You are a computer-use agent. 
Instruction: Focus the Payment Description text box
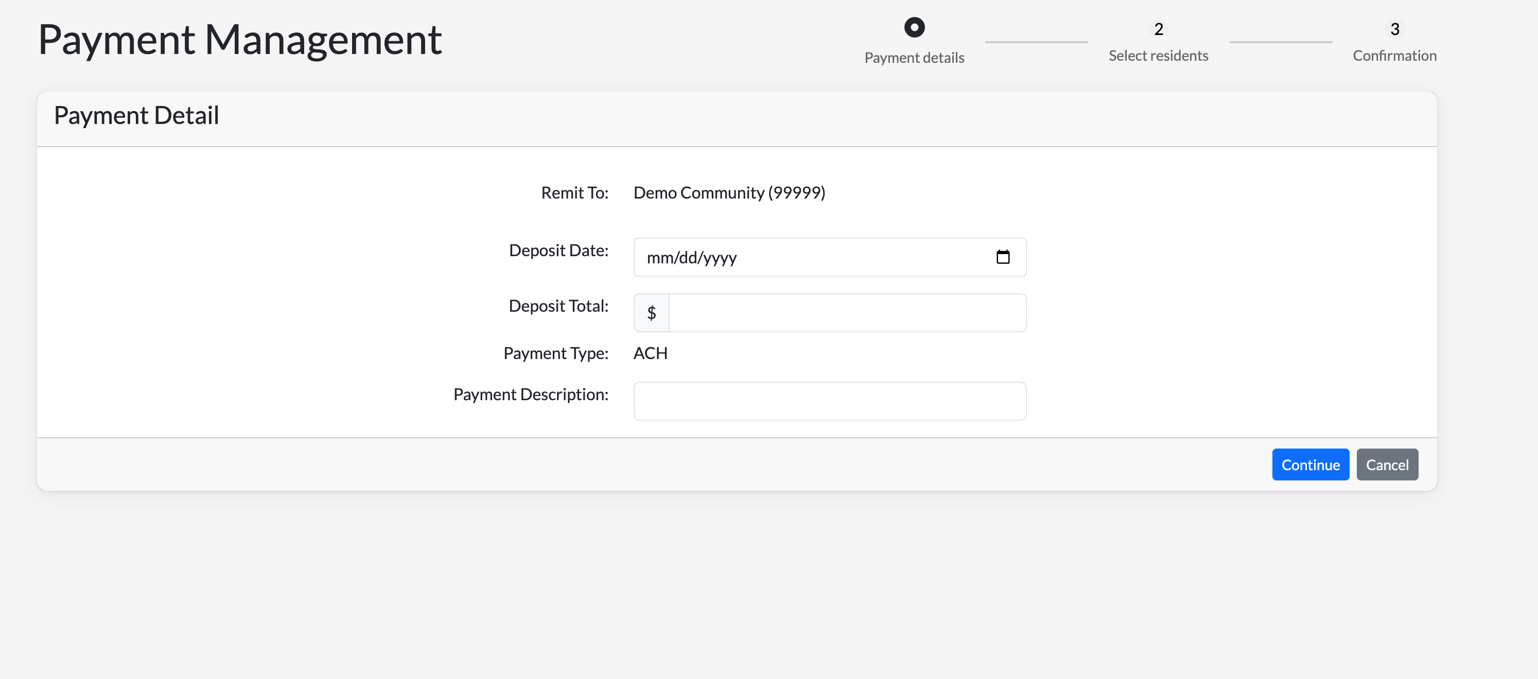(x=829, y=401)
